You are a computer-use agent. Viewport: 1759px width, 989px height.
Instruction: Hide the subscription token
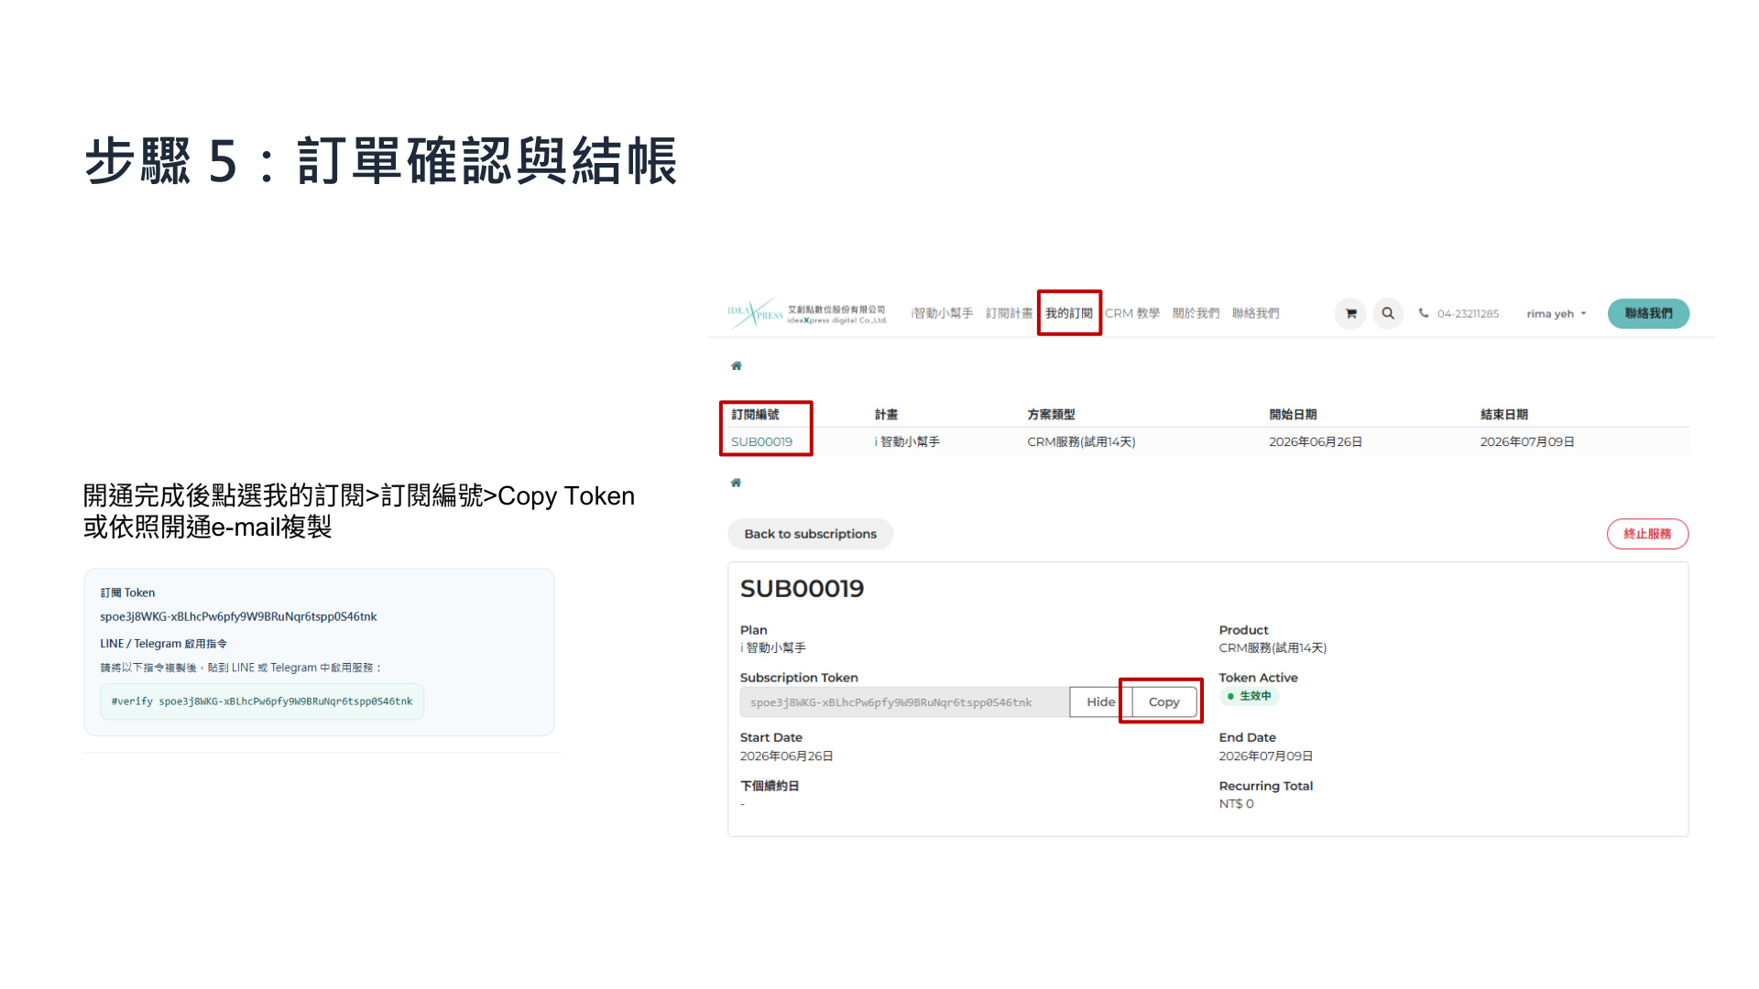(1100, 702)
